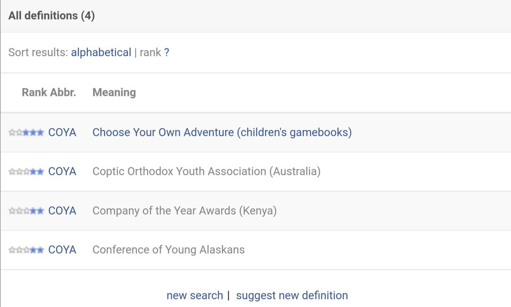Image resolution: width=511 pixels, height=307 pixels.
Task: Click star rating for Choose Your Own Adventure
Action: [26, 132]
